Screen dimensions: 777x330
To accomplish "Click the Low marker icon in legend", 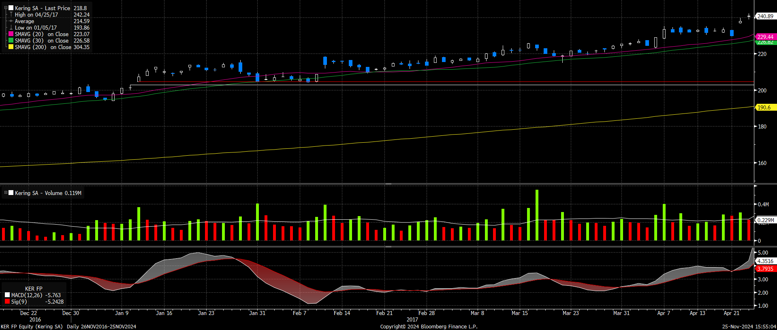I will click(x=11, y=28).
